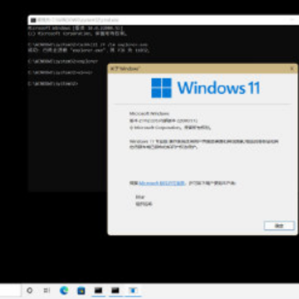Open Cortana from the taskbar circle icon
The height and width of the screenshot is (299, 299).
pos(30,291)
